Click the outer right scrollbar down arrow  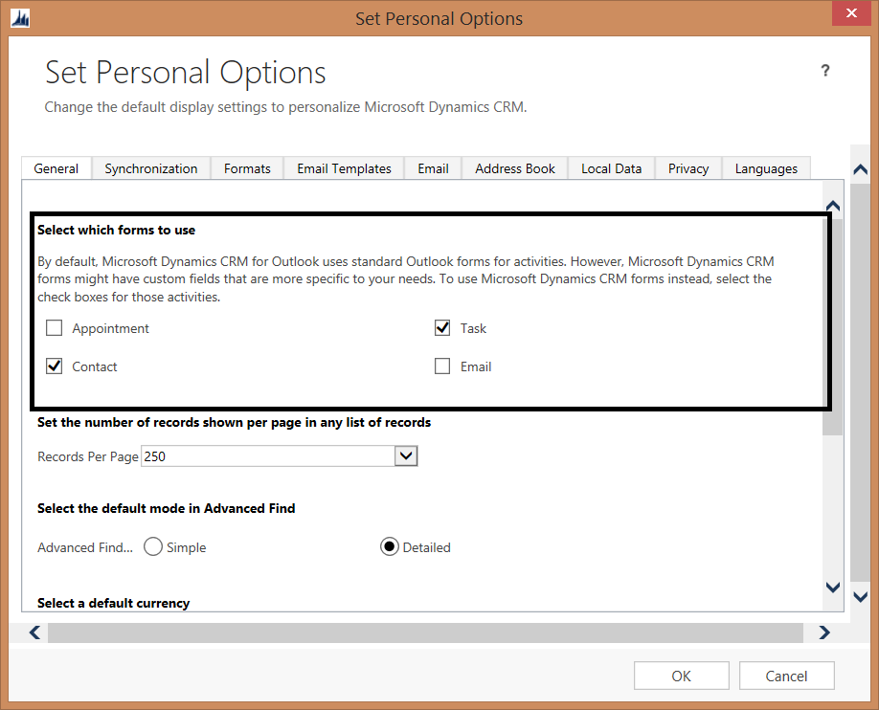pyautogui.click(x=860, y=595)
